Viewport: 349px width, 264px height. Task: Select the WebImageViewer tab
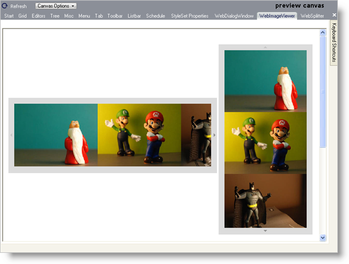point(277,16)
